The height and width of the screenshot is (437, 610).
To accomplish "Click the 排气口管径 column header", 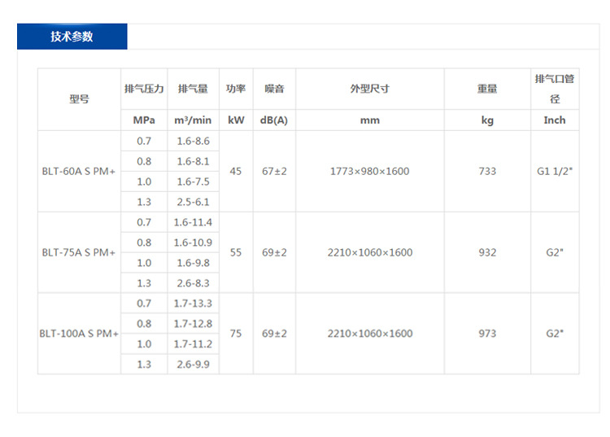I will [x=555, y=89].
